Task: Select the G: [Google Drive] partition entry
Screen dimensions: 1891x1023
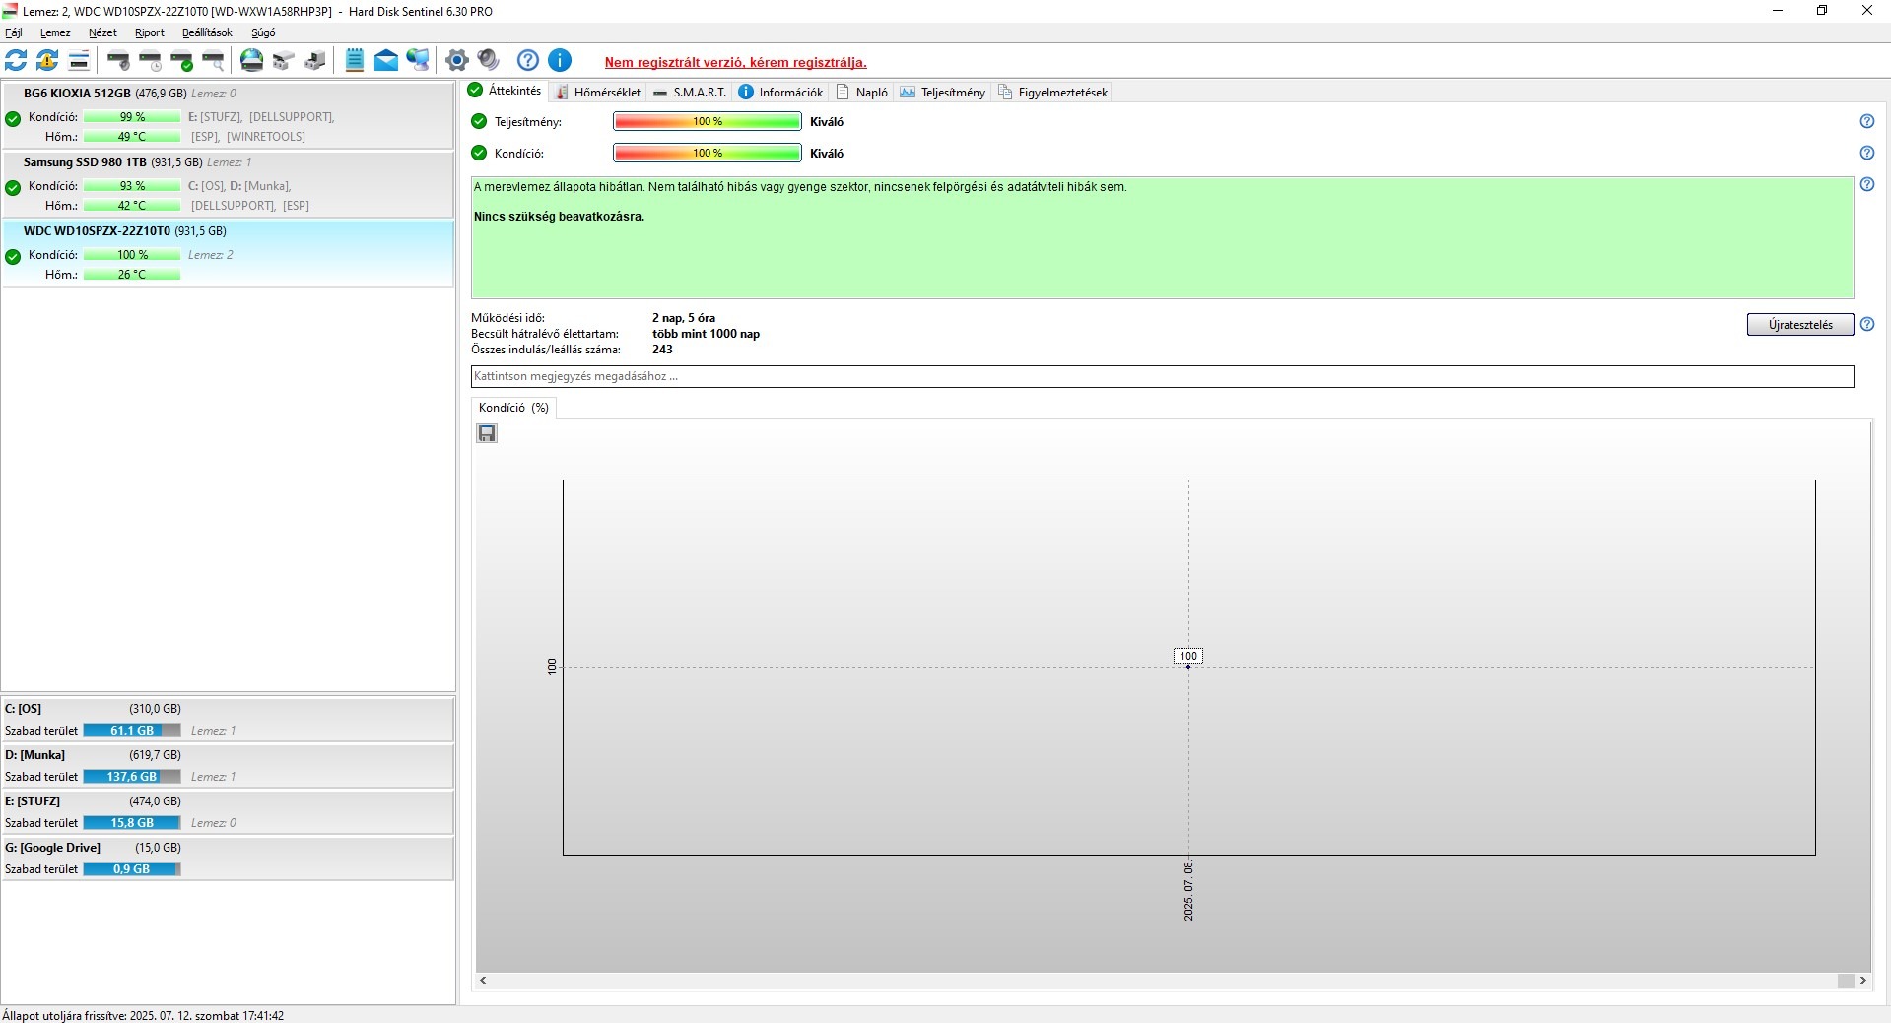Action: click(x=228, y=859)
